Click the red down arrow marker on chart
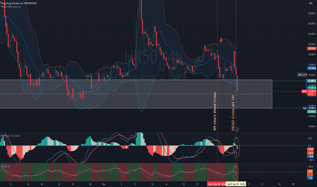 (221, 40)
